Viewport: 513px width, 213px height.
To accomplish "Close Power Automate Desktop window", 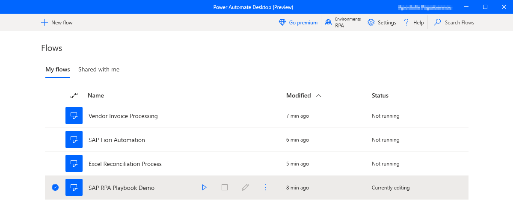I will [x=504, y=7].
